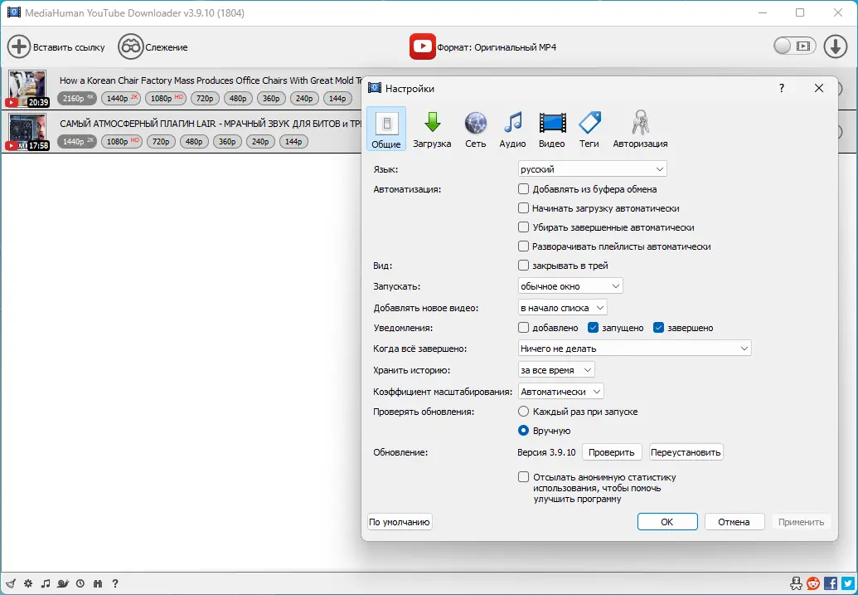Switch to the Сеть tab

tap(475, 129)
